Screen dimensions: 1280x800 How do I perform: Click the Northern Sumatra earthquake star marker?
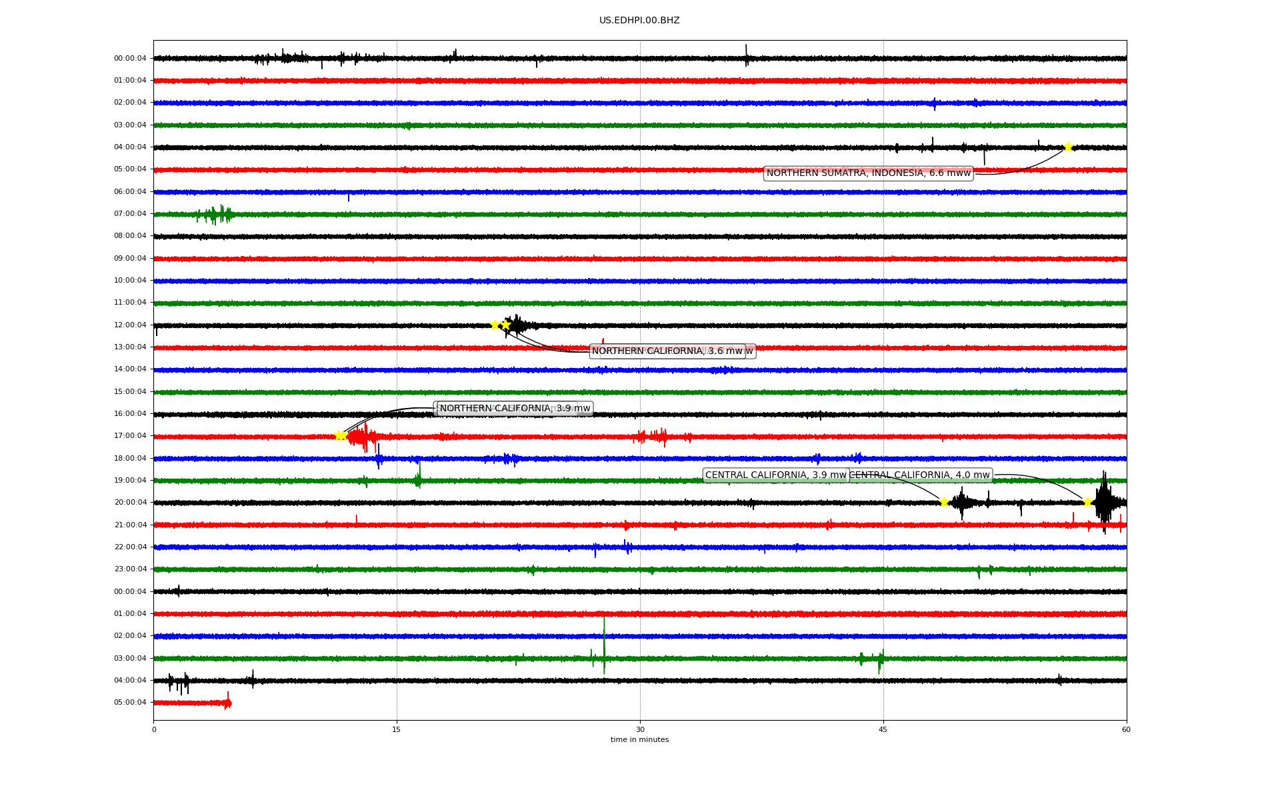(1068, 147)
